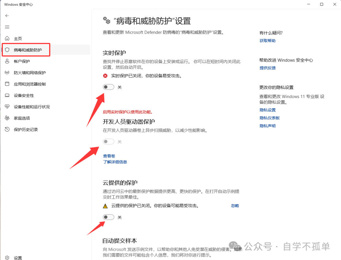
Task: Click the gears icon beside page title
Action: pyautogui.click(x=107, y=21)
